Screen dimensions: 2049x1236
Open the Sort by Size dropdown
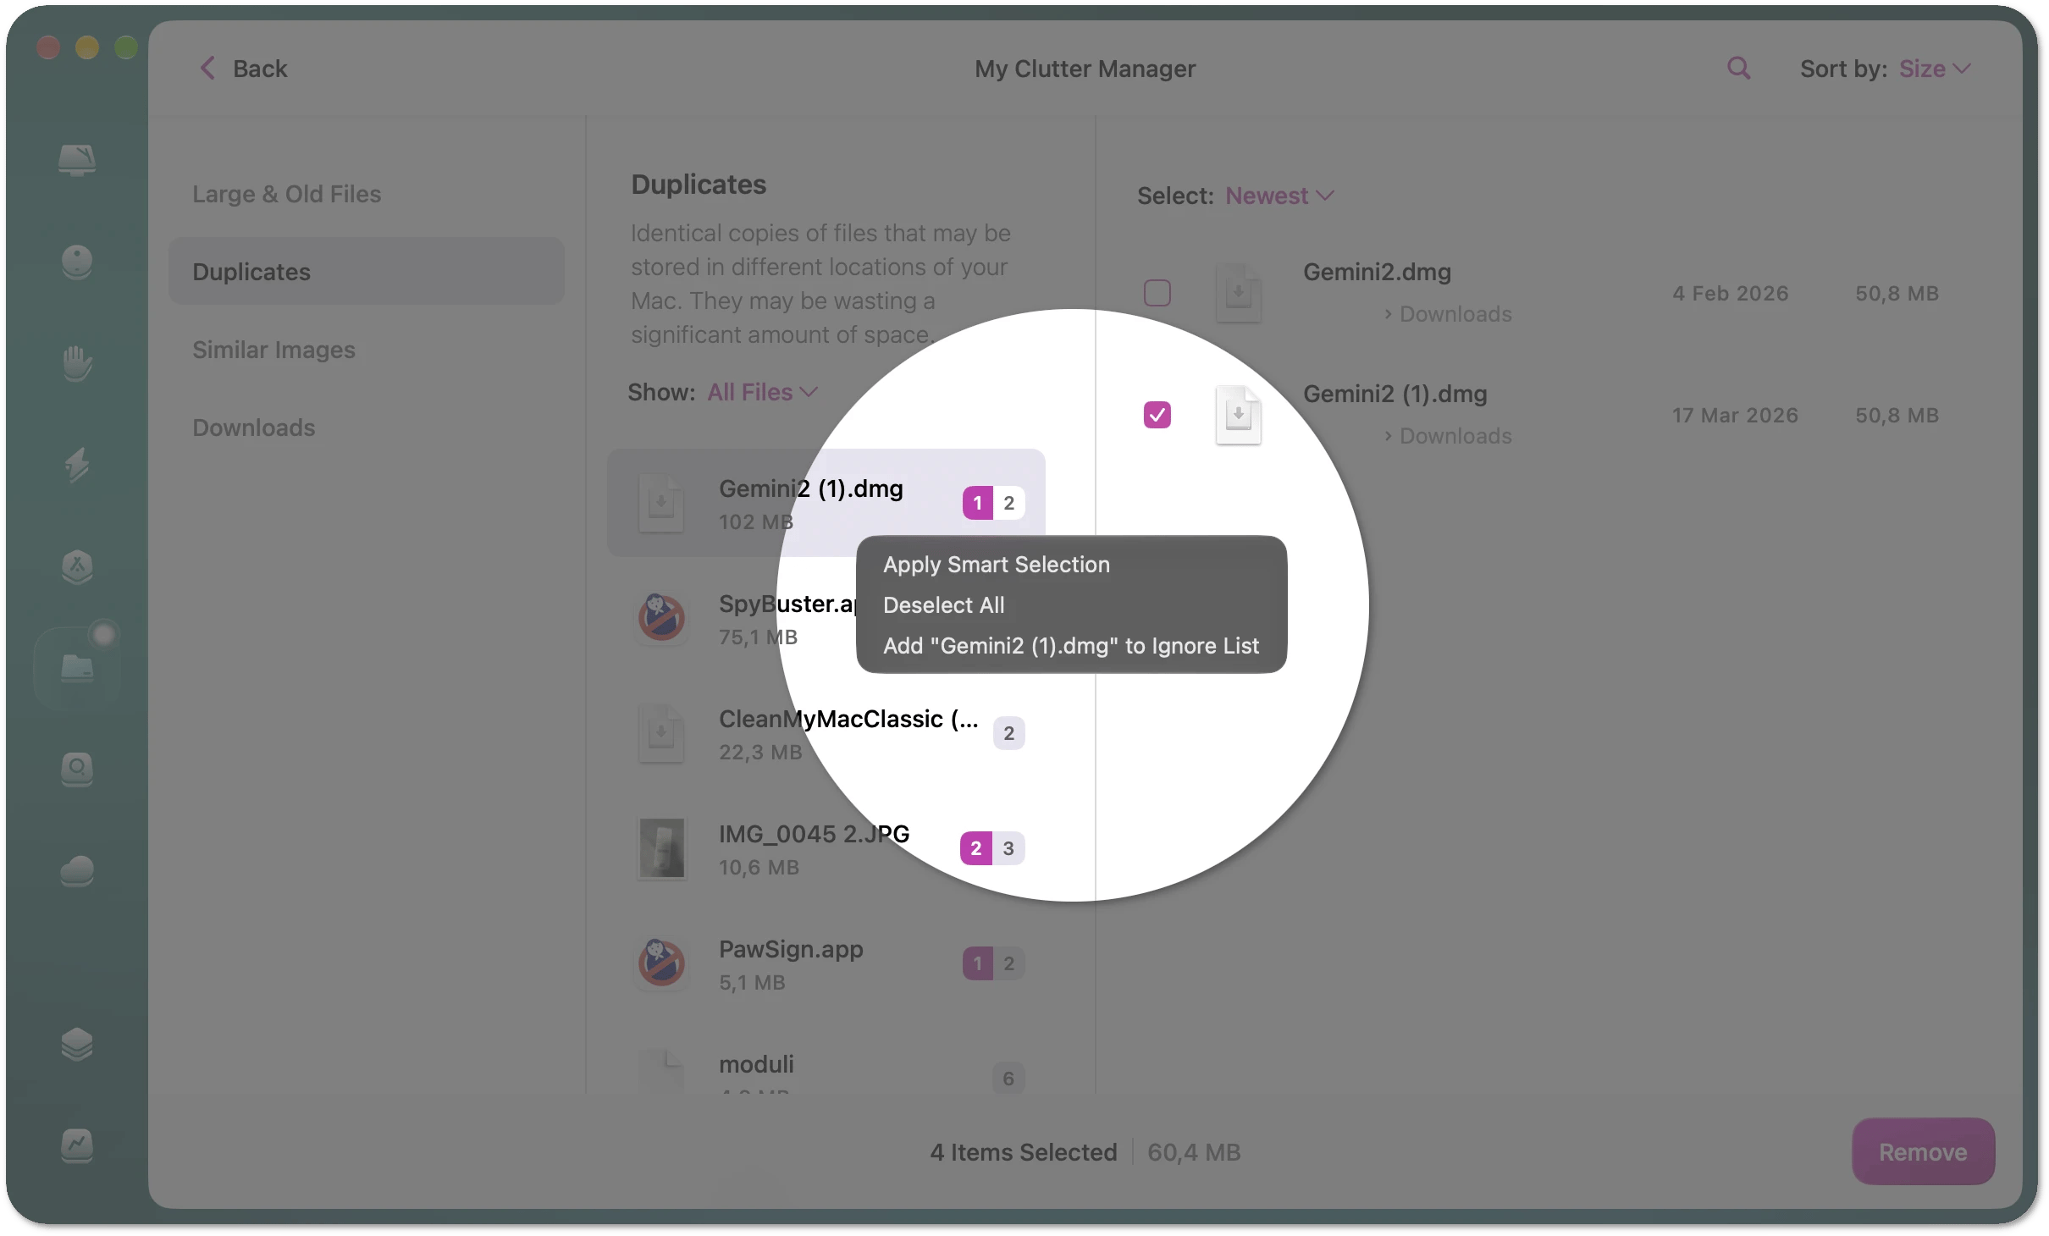[x=1935, y=69]
